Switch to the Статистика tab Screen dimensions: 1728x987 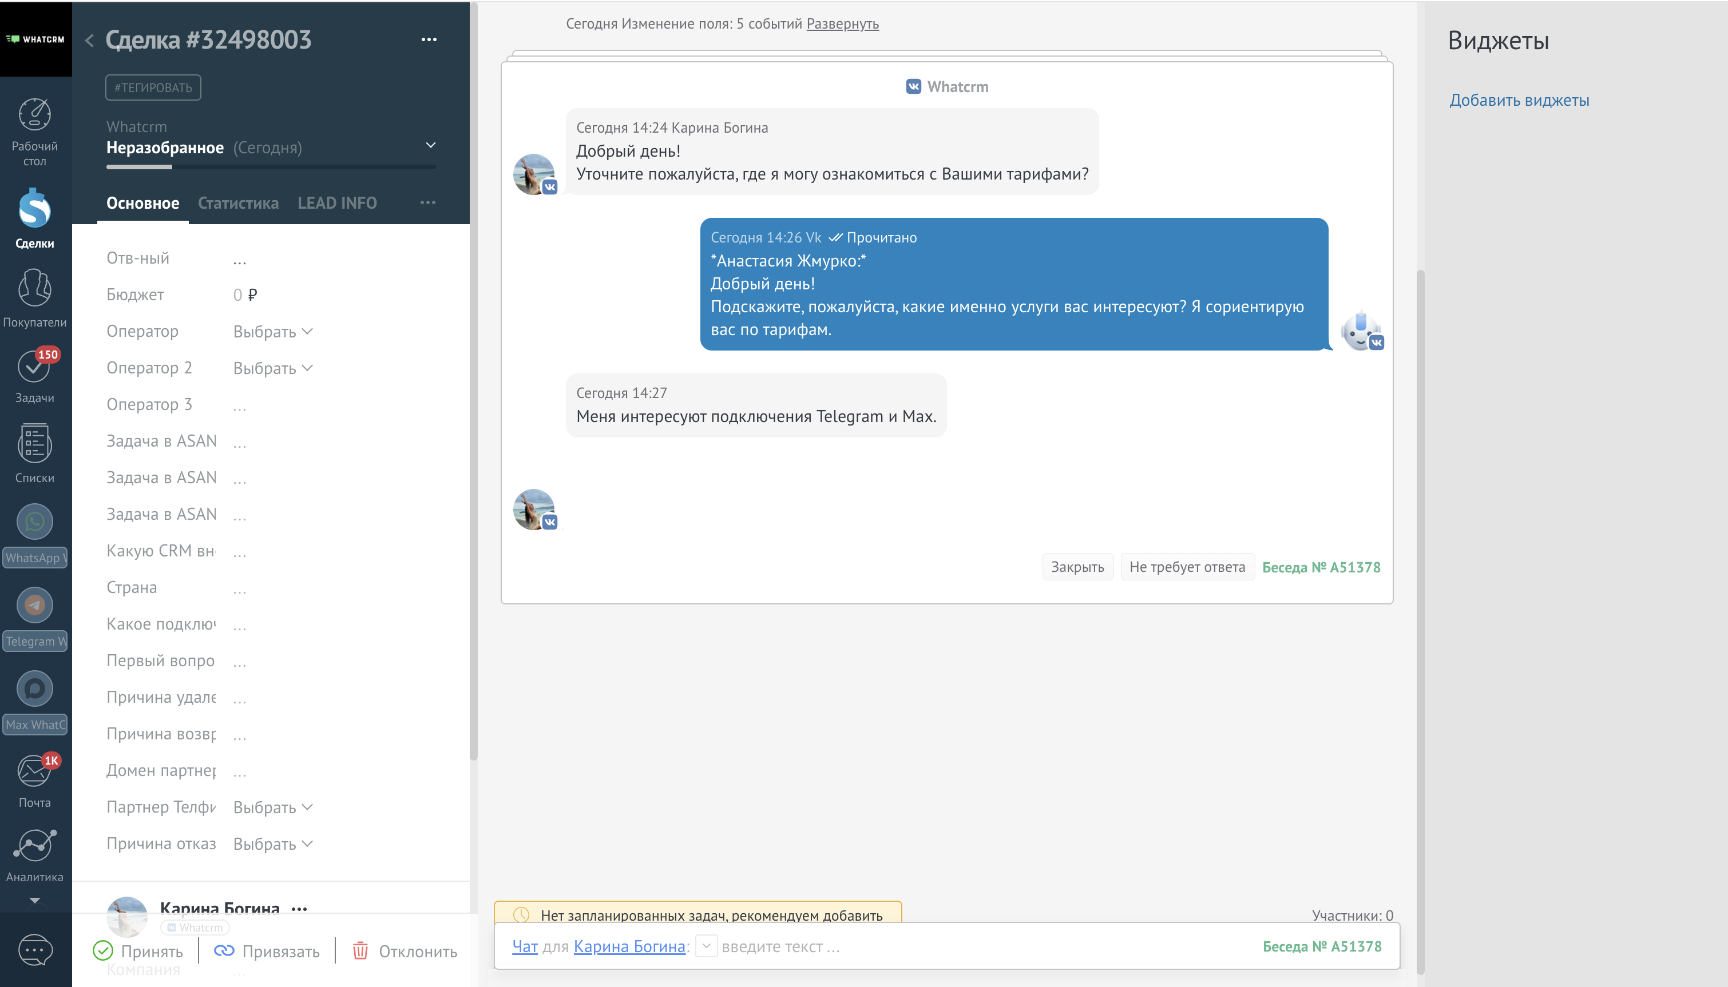(238, 202)
